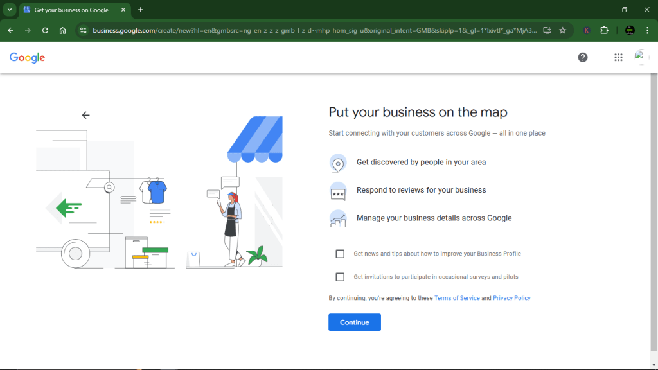Click the install site icon in address bar
The width and height of the screenshot is (658, 370).
(547, 30)
